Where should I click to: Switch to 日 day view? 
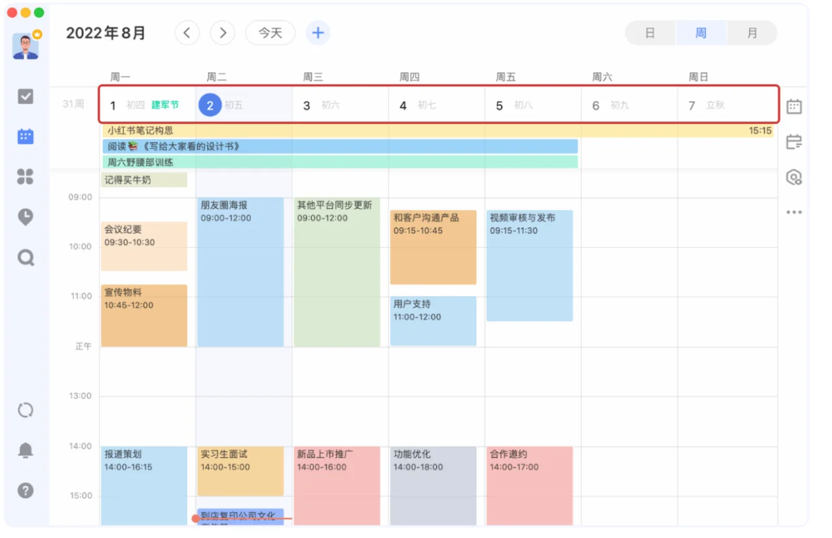(x=649, y=32)
